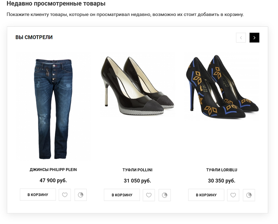Click the 47 900 руб. price

point(53,181)
